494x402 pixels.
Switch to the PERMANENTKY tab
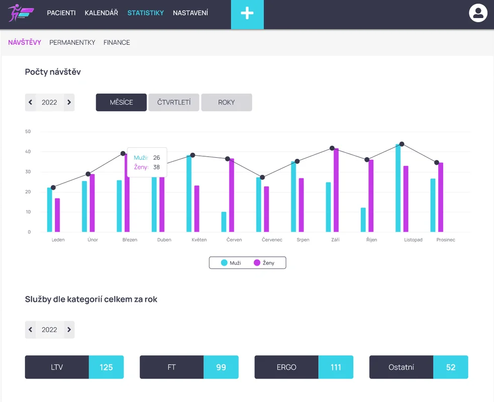[x=72, y=43]
